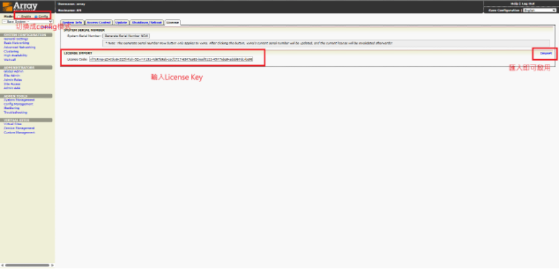Click the Save Configuration link

point(504,10)
